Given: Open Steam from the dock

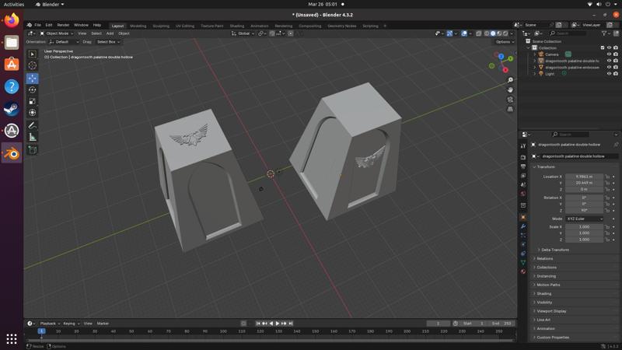Looking at the screenshot, I should pyautogui.click(x=12, y=108).
